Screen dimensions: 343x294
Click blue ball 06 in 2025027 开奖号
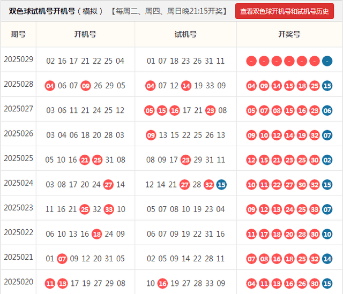[x=327, y=110]
